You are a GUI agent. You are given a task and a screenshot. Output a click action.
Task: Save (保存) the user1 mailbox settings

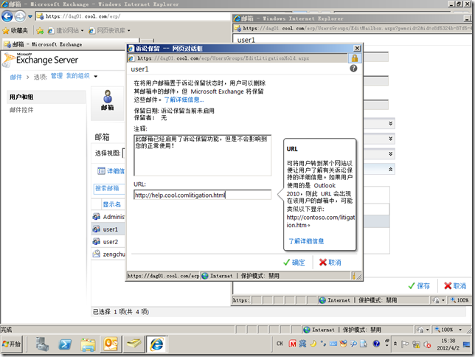click(419, 285)
